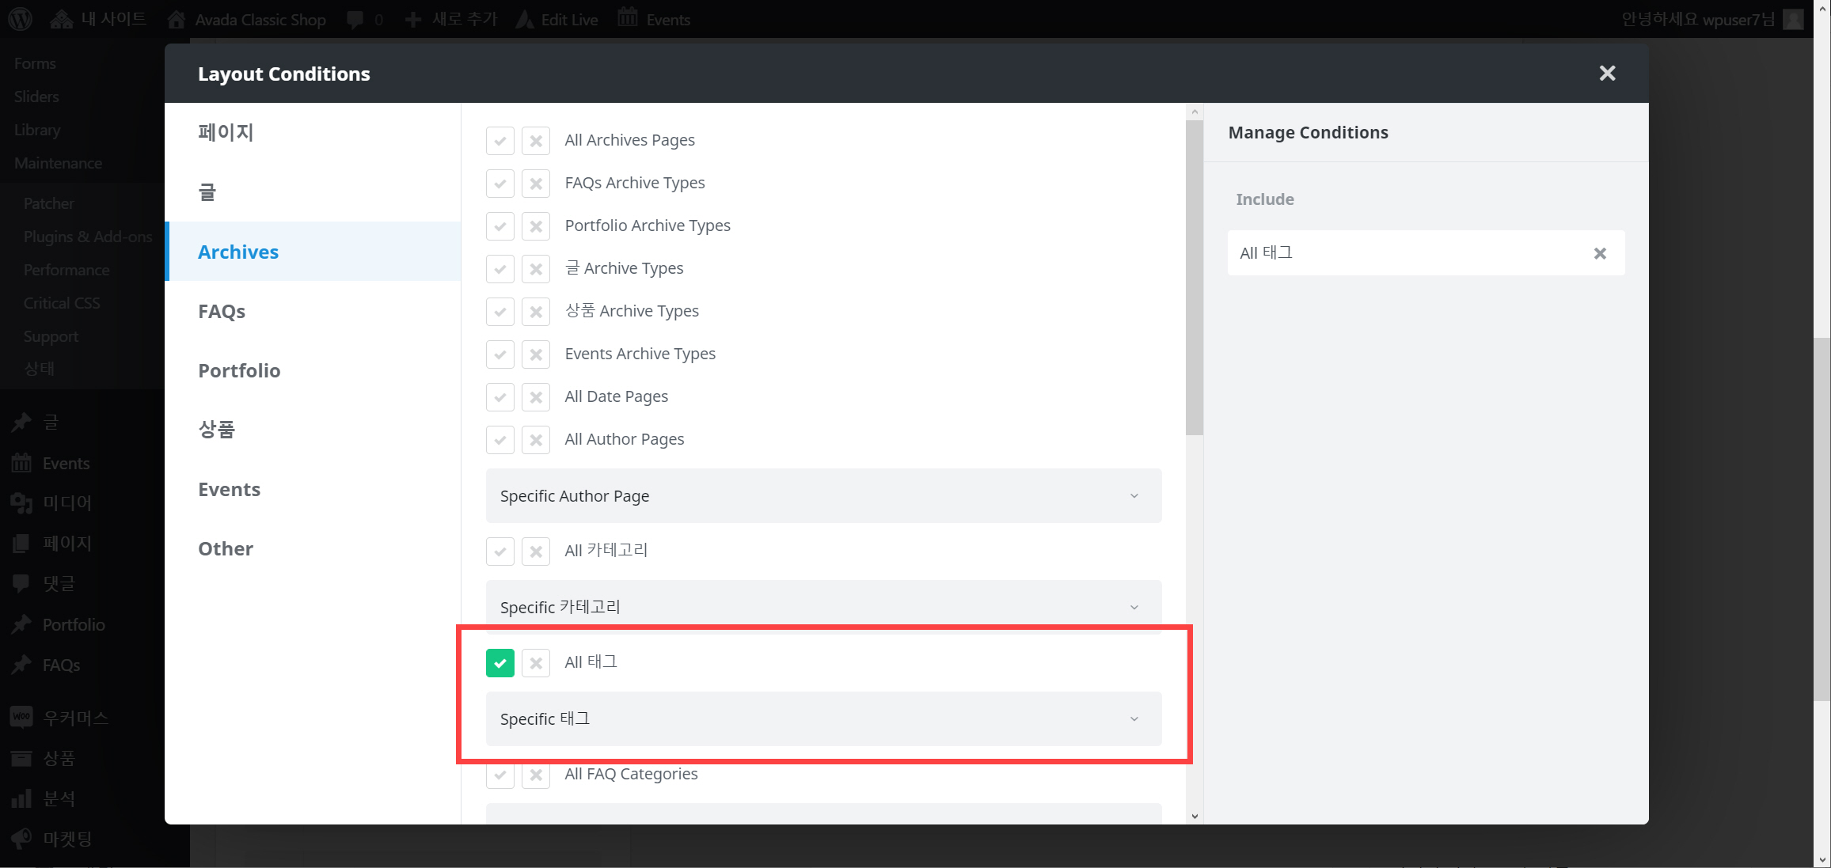Image resolution: width=1831 pixels, height=868 pixels.
Task: Click the conditions list scroll-down arrow
Action: pyautogui.click(x=1195, y=816)
